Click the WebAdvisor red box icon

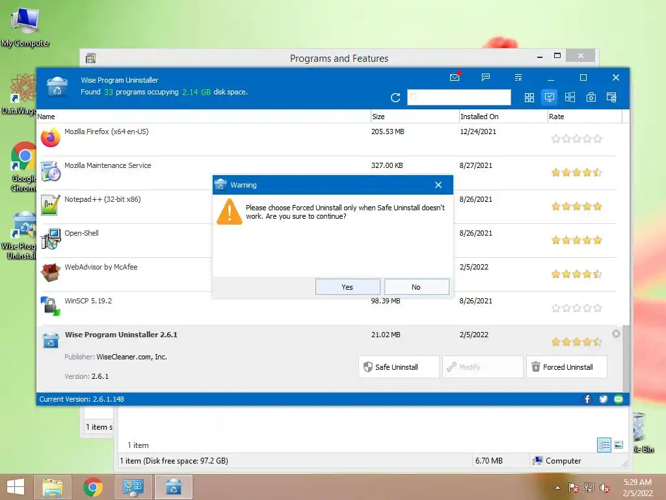pos(51,273)
